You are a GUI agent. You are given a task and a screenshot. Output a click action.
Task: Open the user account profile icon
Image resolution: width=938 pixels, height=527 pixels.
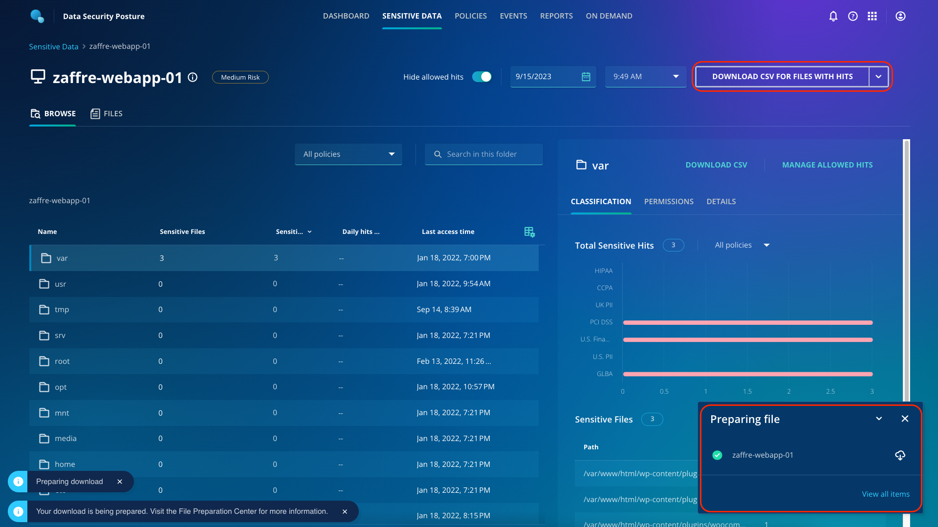900,16
